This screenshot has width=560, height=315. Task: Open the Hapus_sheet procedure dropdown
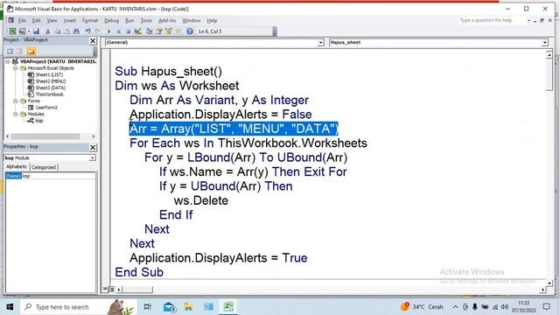(544, 43)
